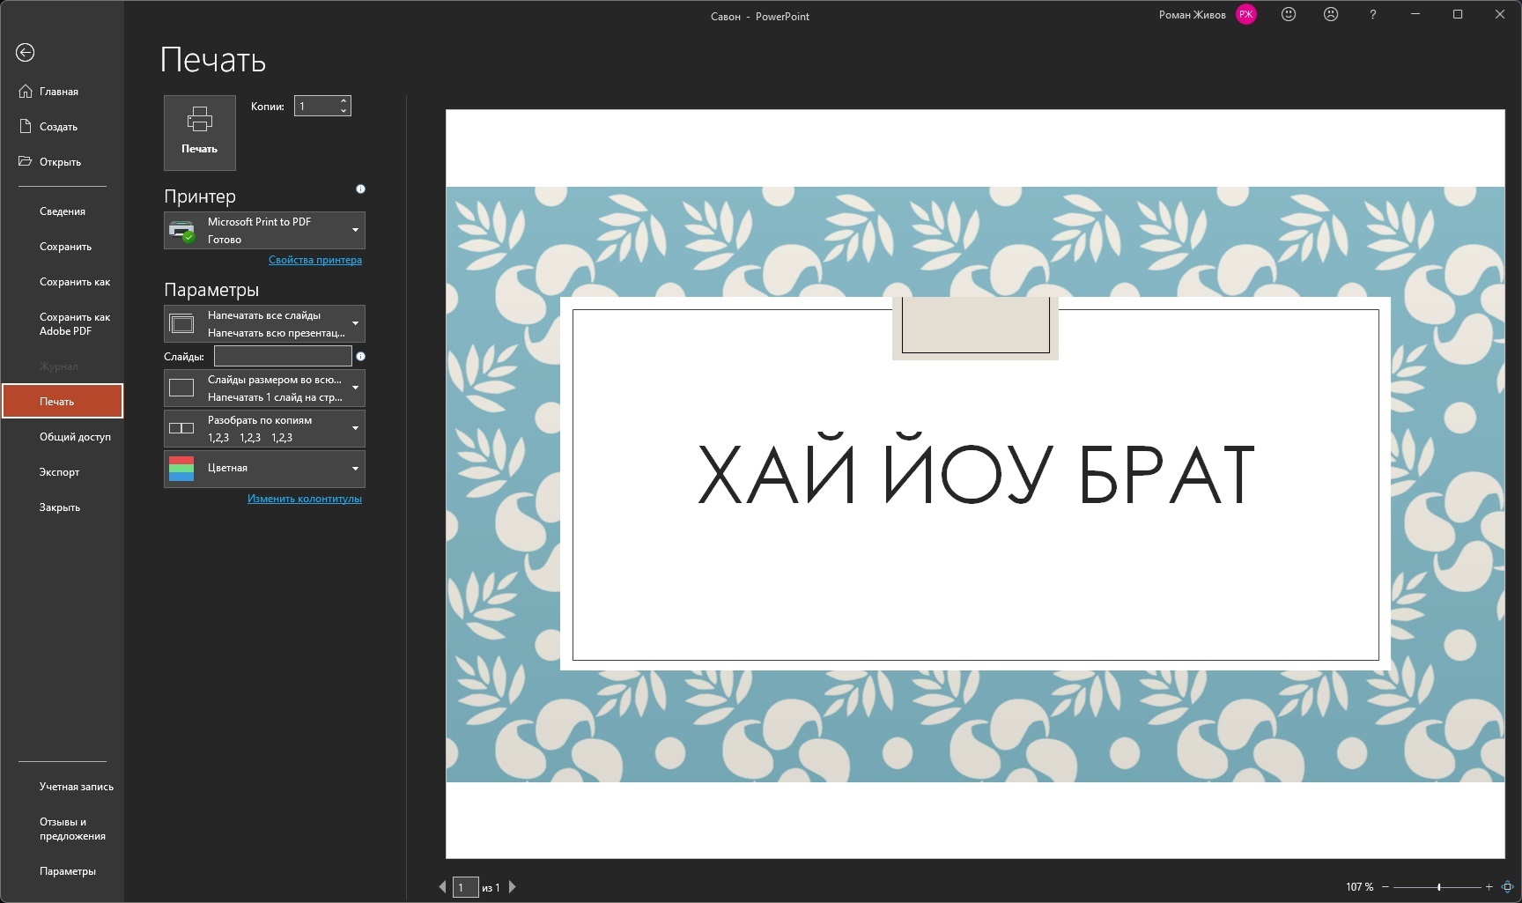Open the Цветная color mode dropdown

[x=264, y=469]
